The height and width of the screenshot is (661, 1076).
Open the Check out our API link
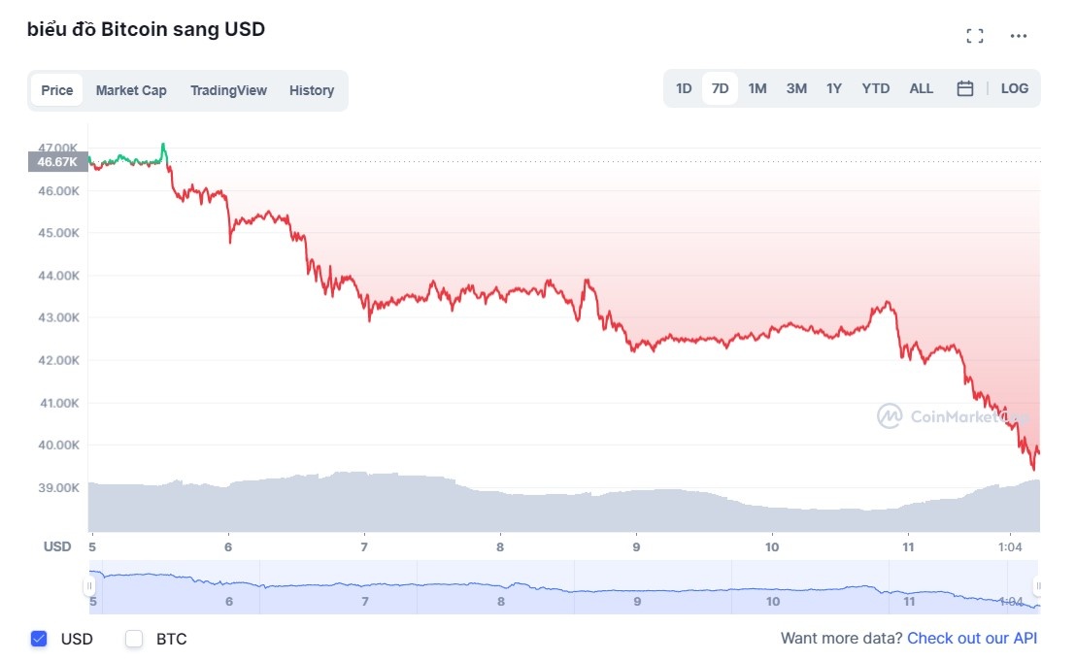click(973, 638)
